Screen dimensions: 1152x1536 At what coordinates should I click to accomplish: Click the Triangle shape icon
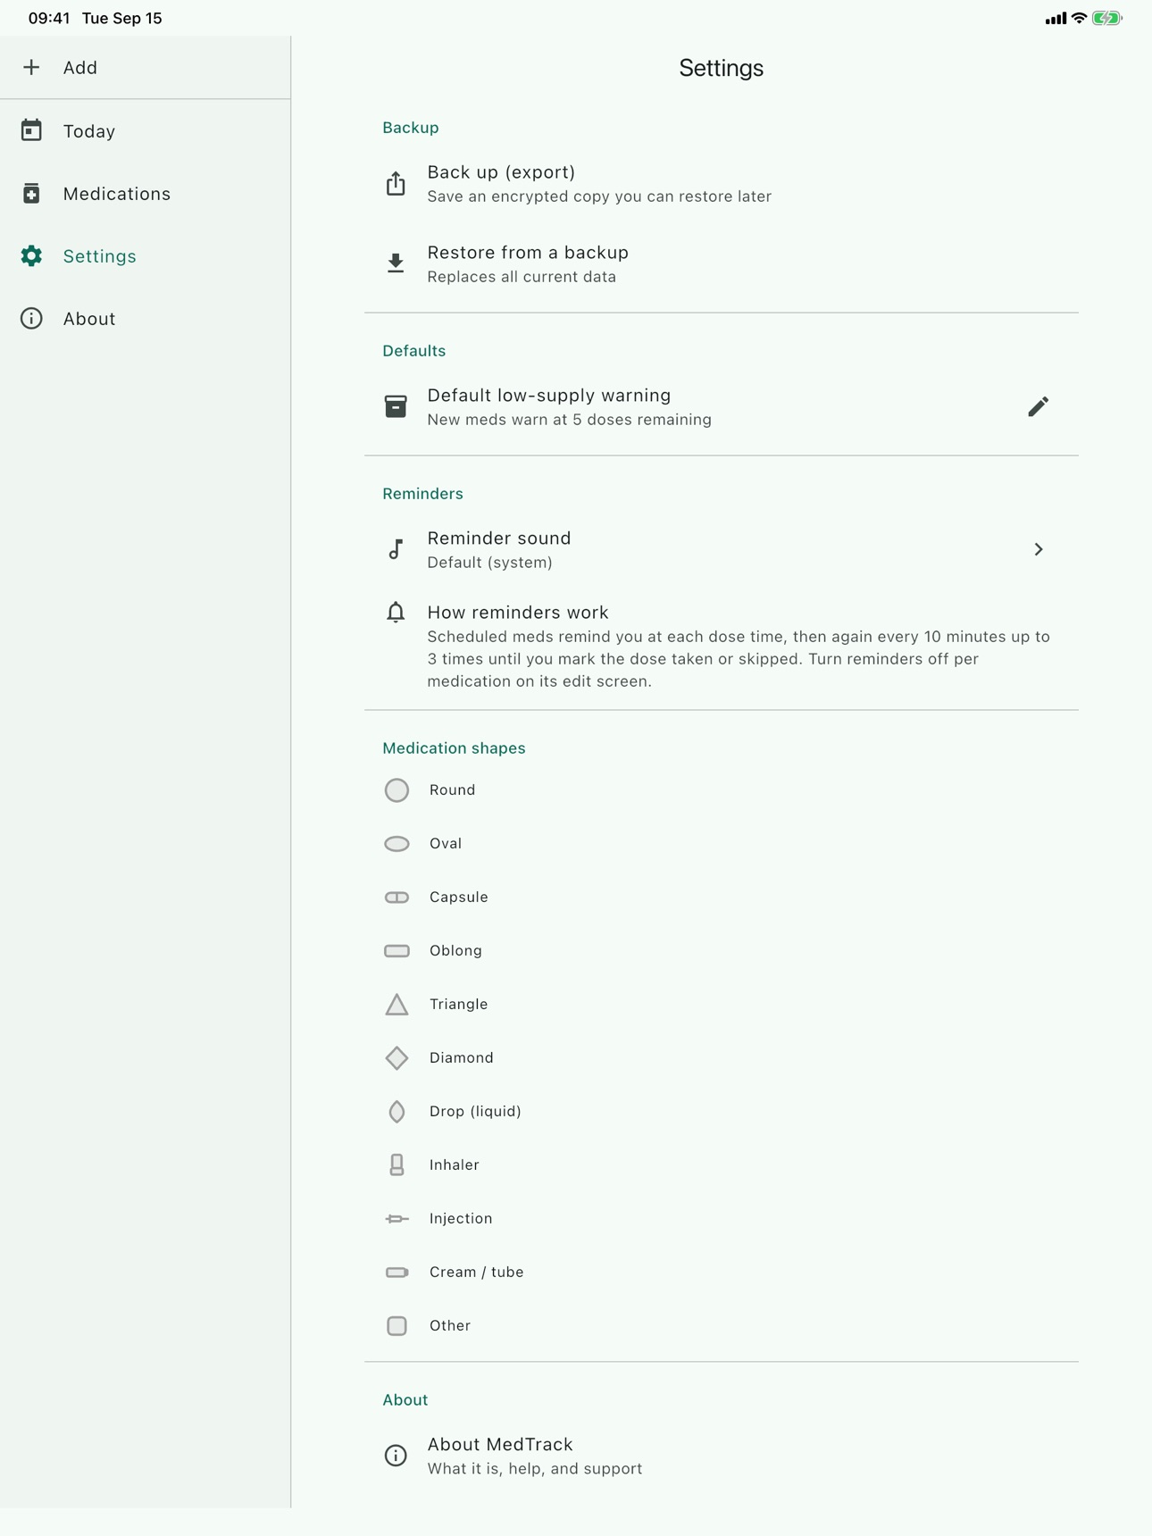tap(397, 1005)
